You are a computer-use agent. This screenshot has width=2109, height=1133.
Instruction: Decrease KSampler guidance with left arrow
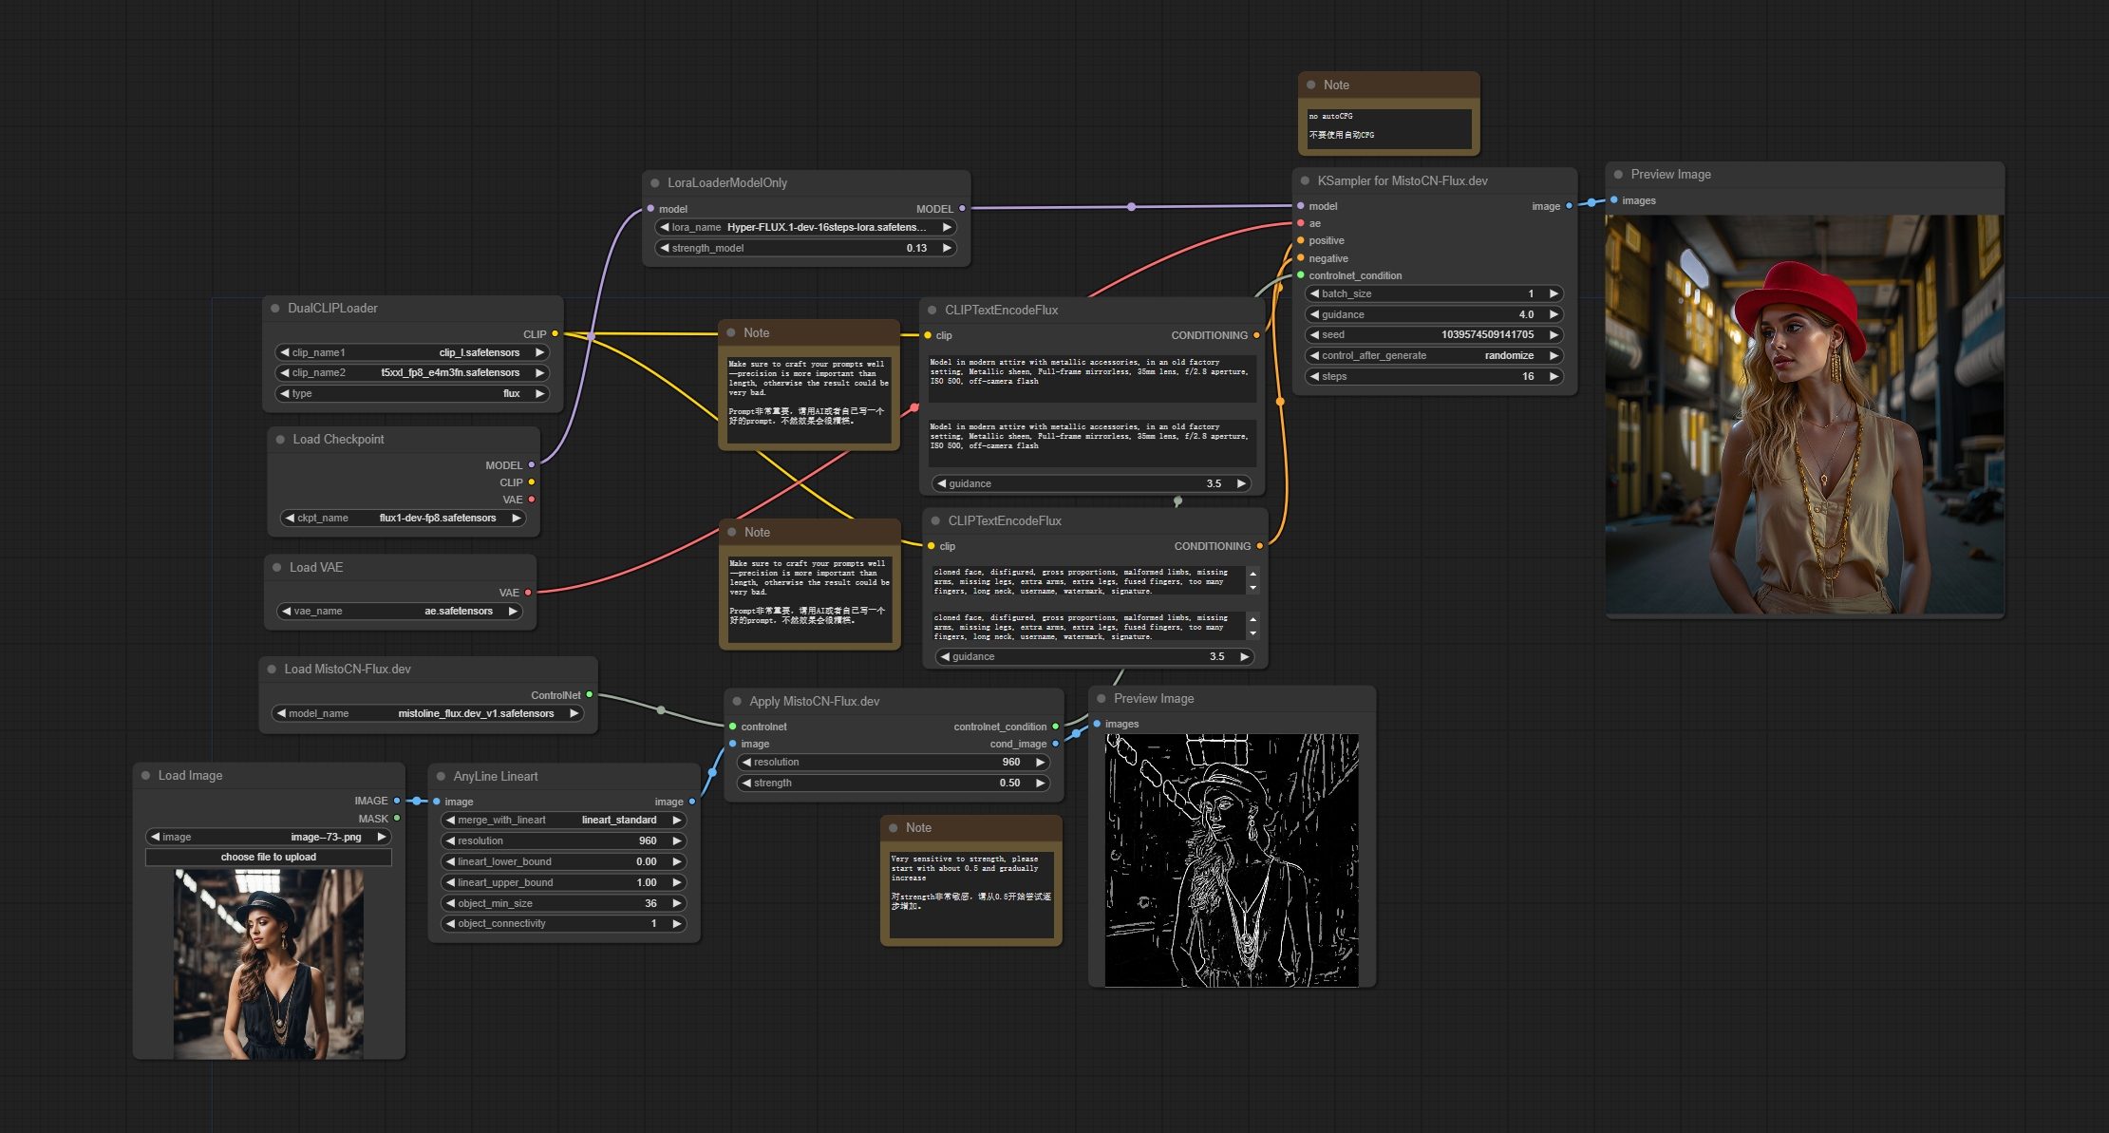1314,314
